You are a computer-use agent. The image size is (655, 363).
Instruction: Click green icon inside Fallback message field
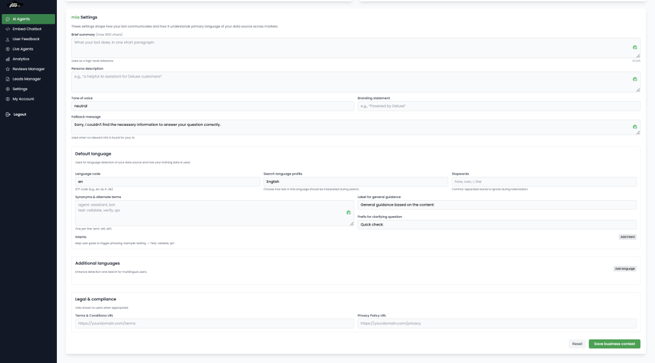point(635,127)
